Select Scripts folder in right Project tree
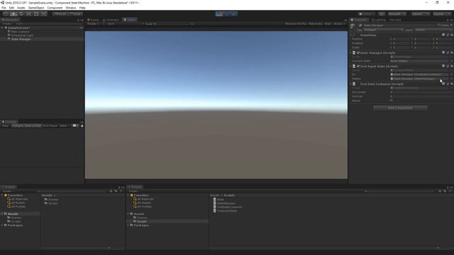 pyautogui.click(x=142, y=221)
